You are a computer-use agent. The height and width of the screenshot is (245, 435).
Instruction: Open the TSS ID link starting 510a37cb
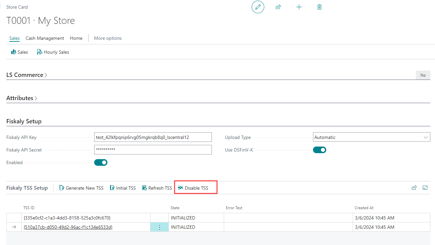pyautogui.click(x=68, y=227)
